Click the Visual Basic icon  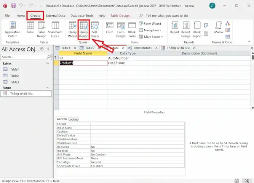point(228,37)
